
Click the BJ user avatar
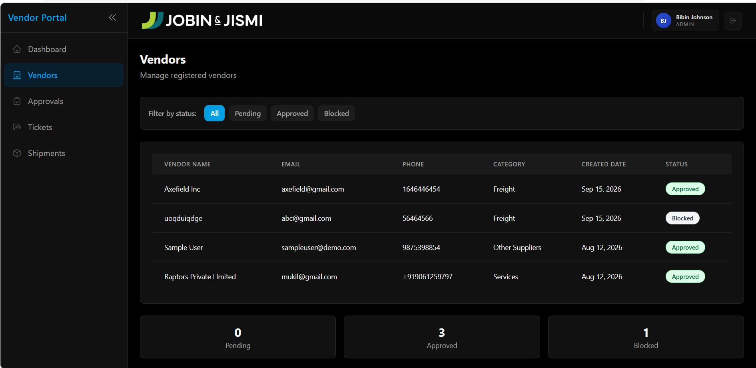663,21
